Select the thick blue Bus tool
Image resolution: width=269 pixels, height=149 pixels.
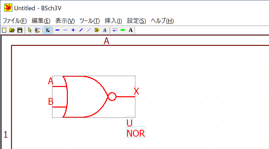(58, 30)
